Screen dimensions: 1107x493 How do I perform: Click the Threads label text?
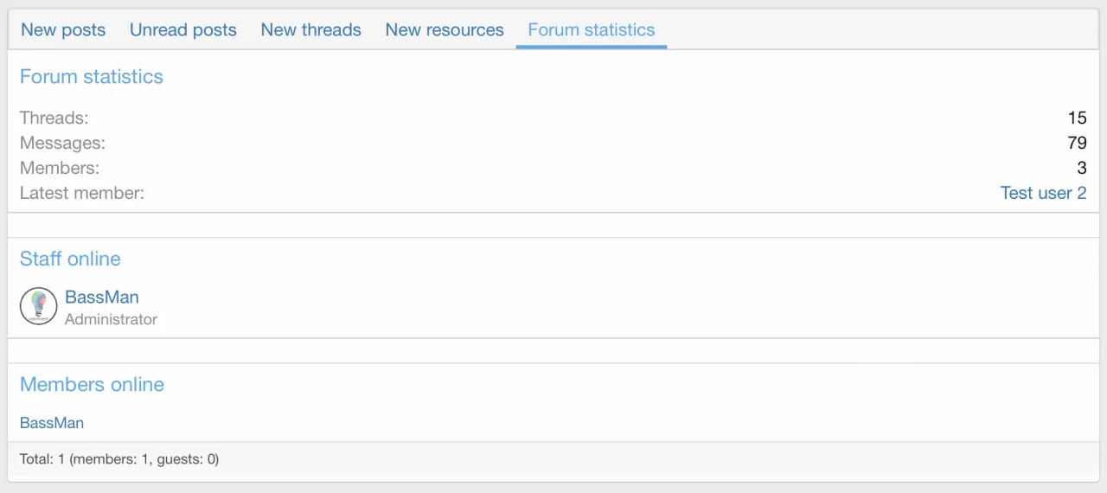[54, 118]
